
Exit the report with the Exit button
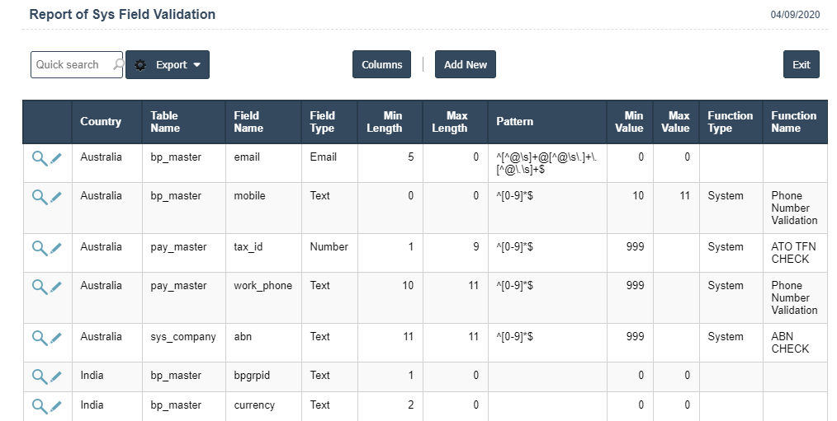pos(801,65)
